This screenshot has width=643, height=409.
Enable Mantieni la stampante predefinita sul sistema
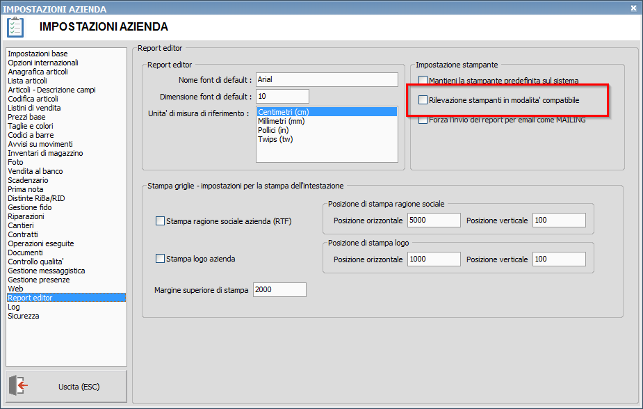point(423,81)
